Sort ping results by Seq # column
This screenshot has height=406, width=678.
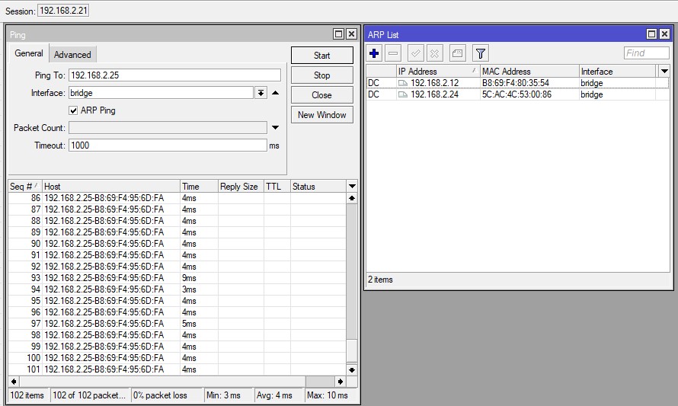24,187
